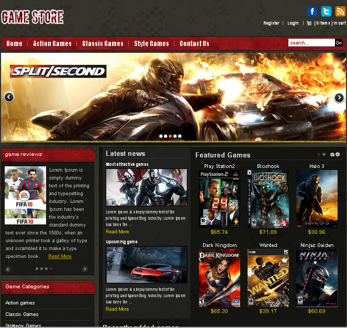The width and height of the screenshot is (347, 328).
Task: Read More under Upcoming game
Action: [117, 309]
